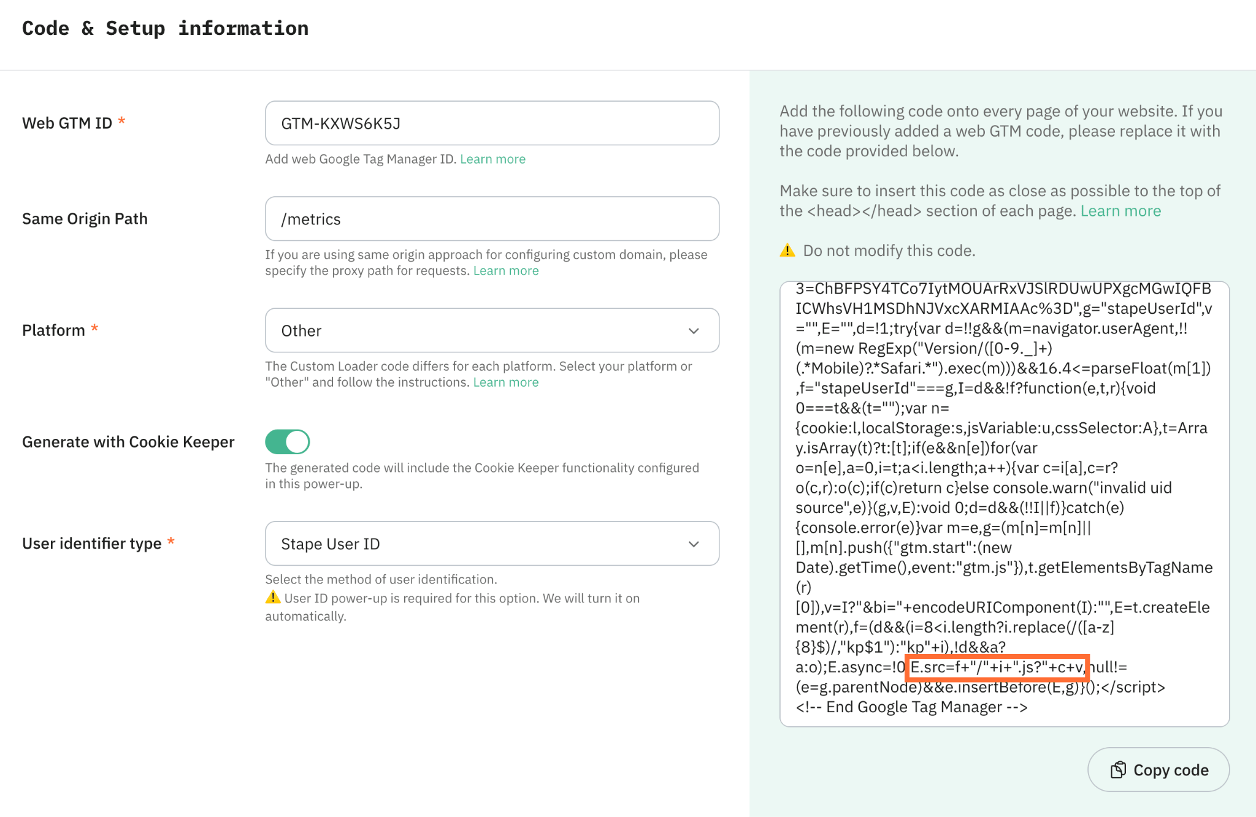Viewport: 1256px width, 817px height.
Task: Click inside the generated code text box
Action: [1004, 504]
